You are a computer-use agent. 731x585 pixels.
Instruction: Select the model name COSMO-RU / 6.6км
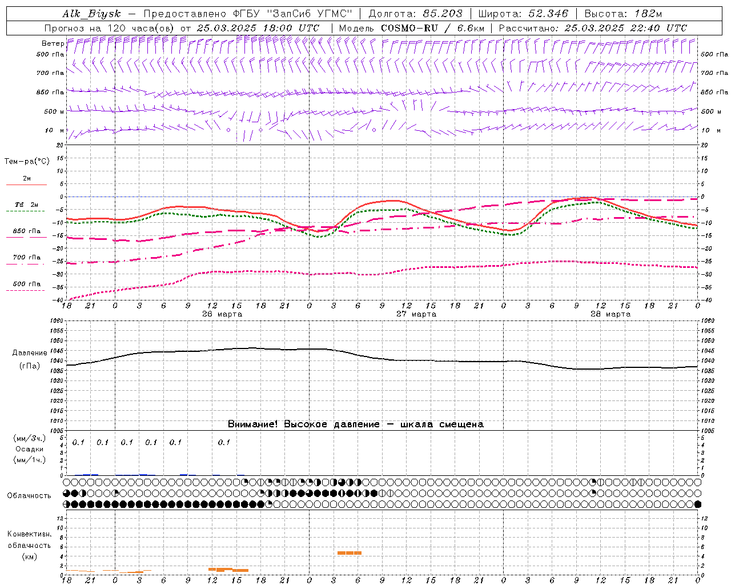pyautogui.click(x=433, y=28)
